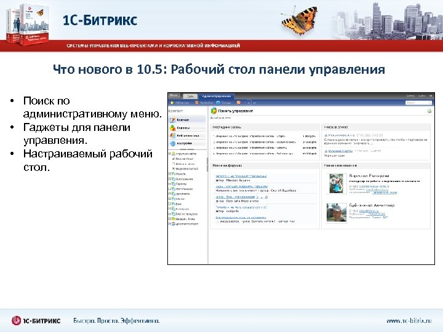Expand the Бизнес-процессы tree node
Viewport: 443px width, 332px height.
click(x=170, y=214)
